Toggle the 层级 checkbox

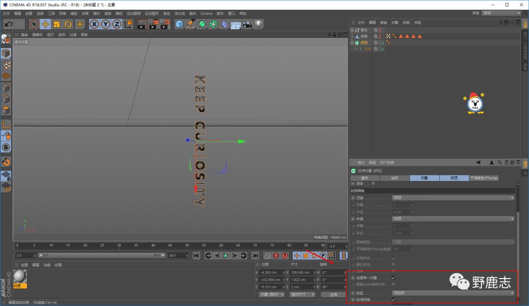(373, 184)
